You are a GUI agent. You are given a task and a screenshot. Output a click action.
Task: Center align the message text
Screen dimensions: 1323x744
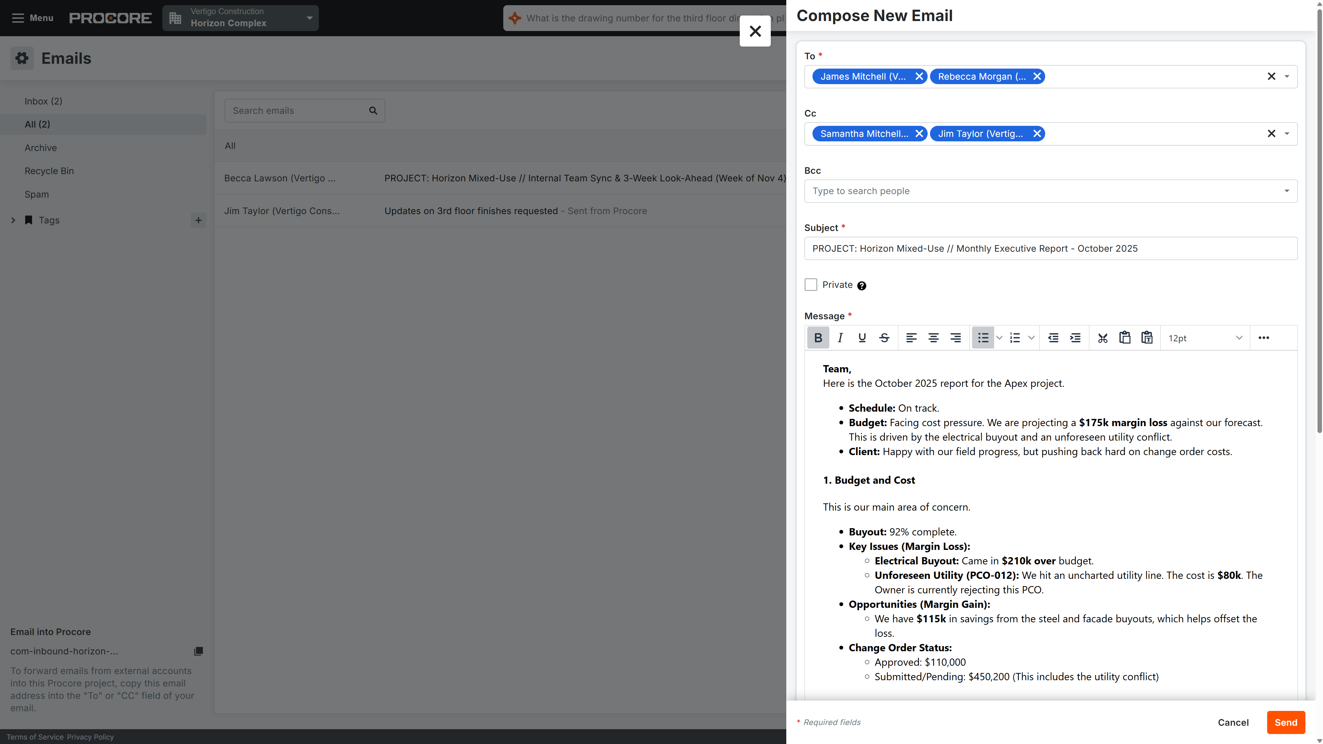pyautogui.click(x=934, y=338)
